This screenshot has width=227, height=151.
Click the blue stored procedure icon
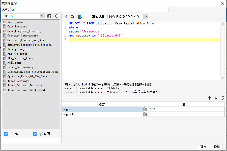tap(80, 17)
